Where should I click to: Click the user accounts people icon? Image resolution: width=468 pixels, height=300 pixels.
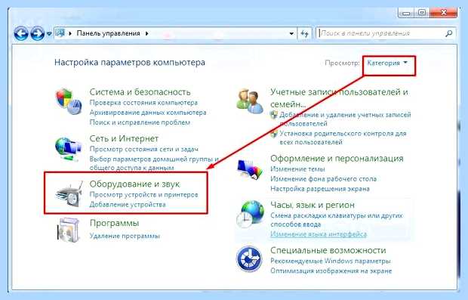(x=250, y=101)
